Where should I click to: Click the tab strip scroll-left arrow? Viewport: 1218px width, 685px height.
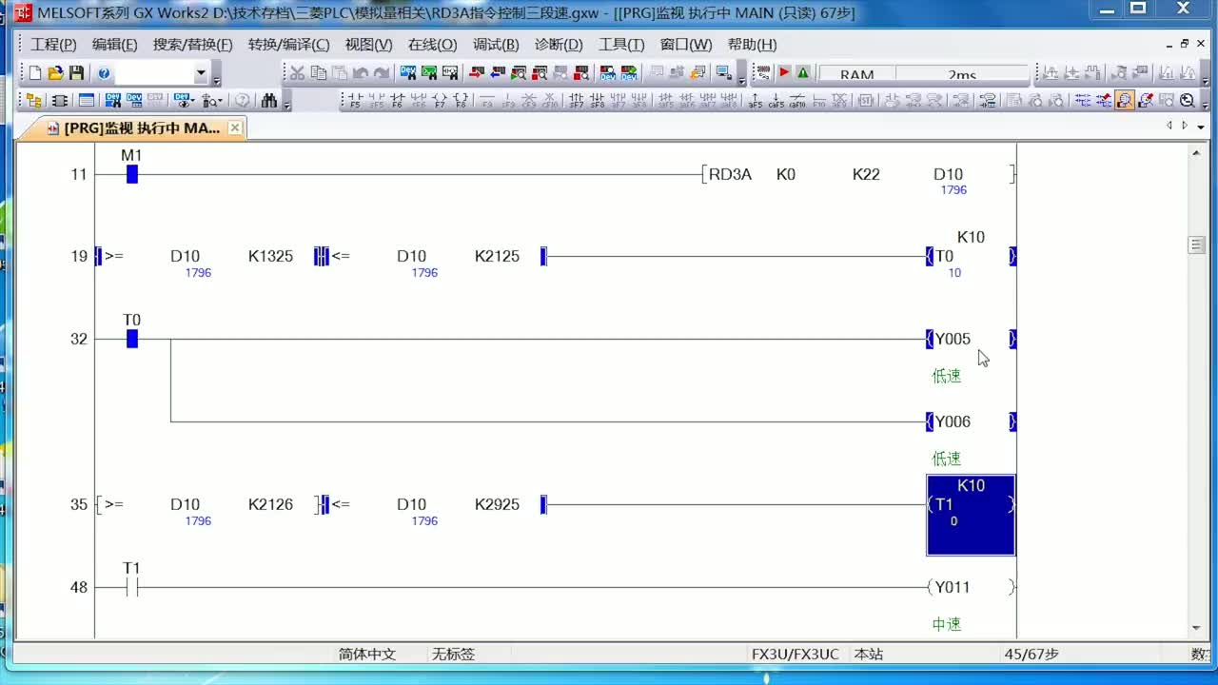point(1169,126)
